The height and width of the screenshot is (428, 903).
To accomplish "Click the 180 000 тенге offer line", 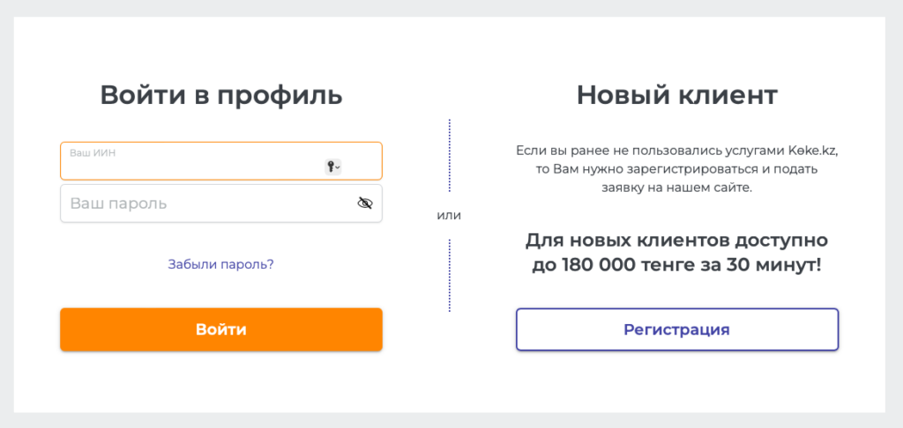I will pyautogui.click(x=676, y=263).
